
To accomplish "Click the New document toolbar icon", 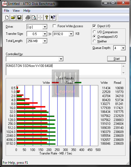I will 7,17.
